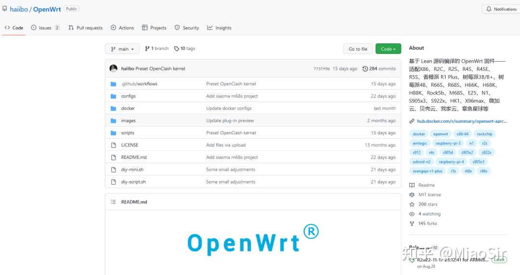Image resolution: width=520 pixels, height=275 pixels.
Task: Open the LICENSE file
Action: tap(130, 145)
